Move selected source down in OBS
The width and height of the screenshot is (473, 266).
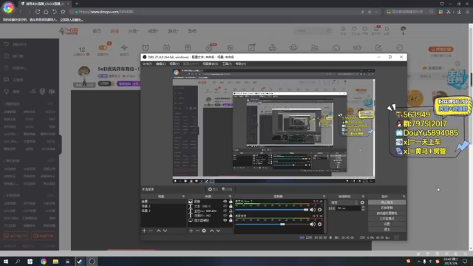pyautogui.click(x=218, y=231)
